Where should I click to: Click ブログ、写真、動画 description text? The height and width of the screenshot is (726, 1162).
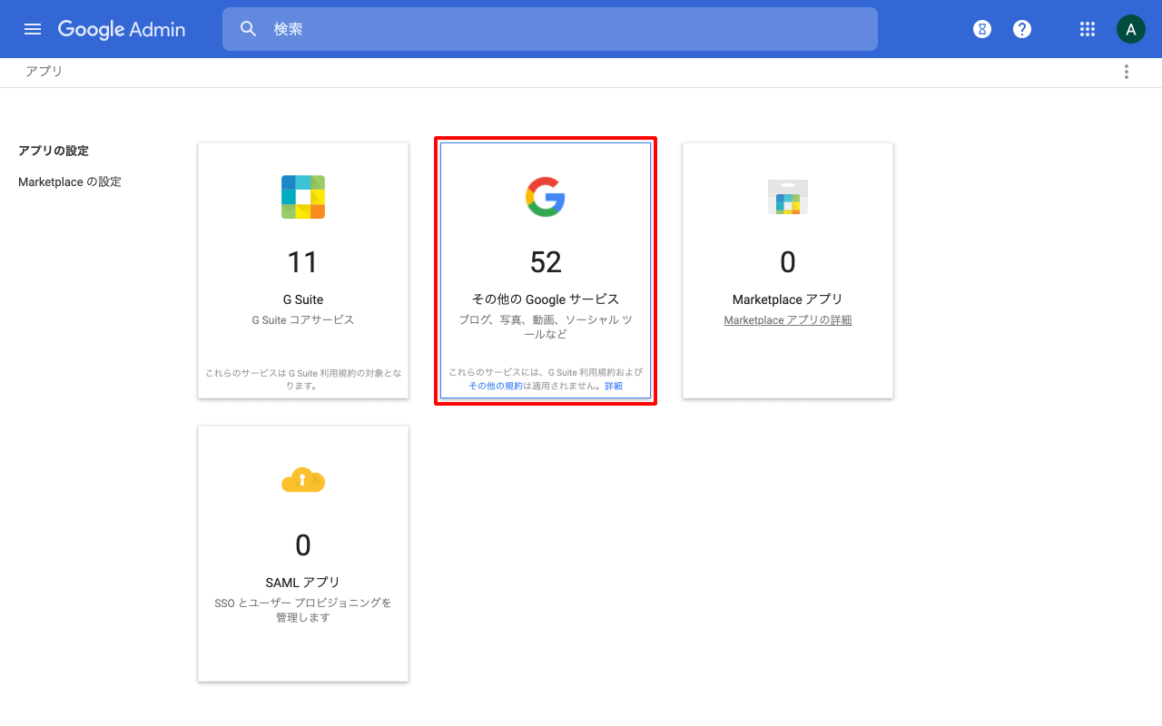[546, 327]
